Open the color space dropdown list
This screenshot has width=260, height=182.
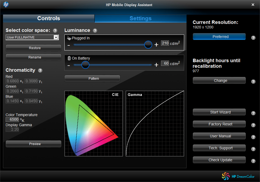click(56, 37)
